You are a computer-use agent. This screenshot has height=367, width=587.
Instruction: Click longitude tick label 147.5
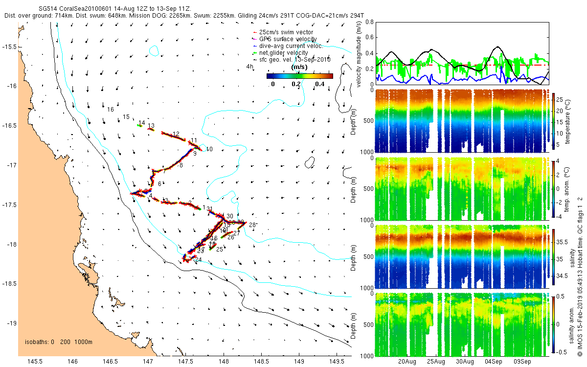186,362
